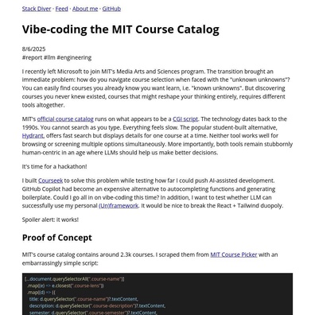Click the 8/6/2025 publish date
The width and height of the screenshot is (315, 315).
(33, 49)
